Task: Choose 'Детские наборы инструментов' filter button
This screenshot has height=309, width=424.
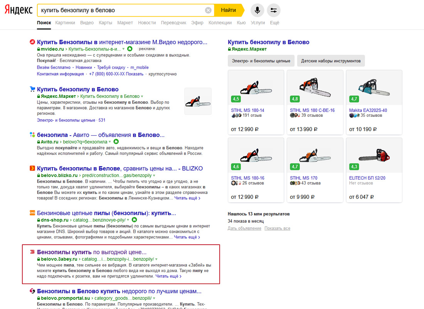Action: coord(331,61)
